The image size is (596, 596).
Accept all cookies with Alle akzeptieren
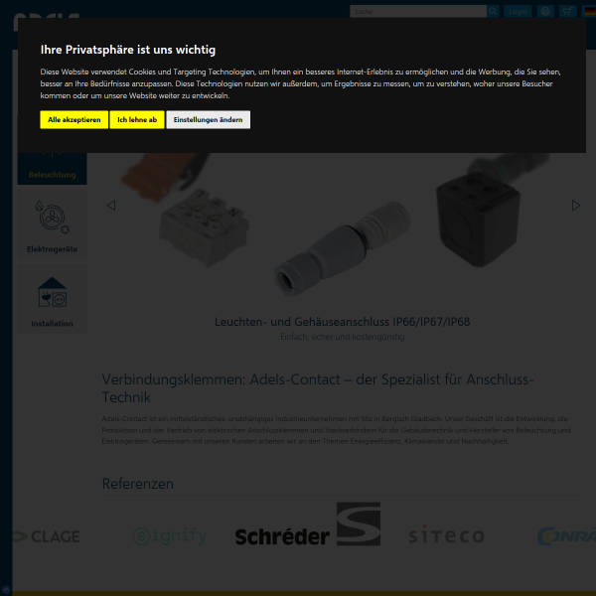tap(74, 120)
